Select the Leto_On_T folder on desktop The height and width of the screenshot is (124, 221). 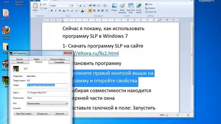[6, 14]
